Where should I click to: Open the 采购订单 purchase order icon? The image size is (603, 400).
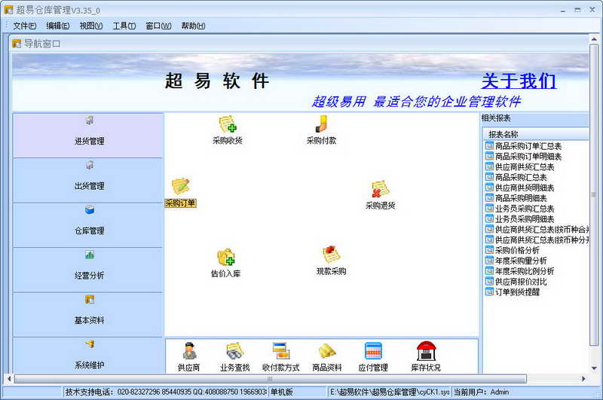tap(180, 187)
